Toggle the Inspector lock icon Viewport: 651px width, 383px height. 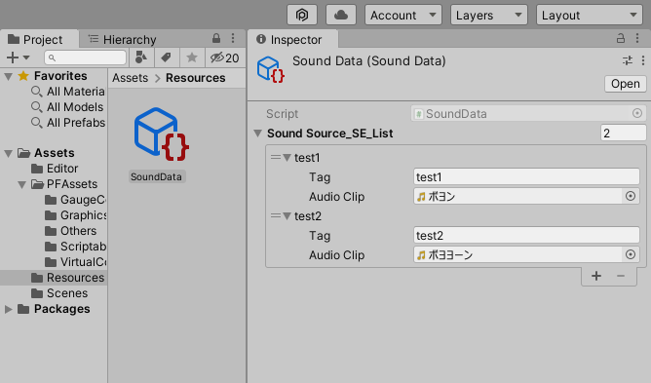(x=621, y=38)
